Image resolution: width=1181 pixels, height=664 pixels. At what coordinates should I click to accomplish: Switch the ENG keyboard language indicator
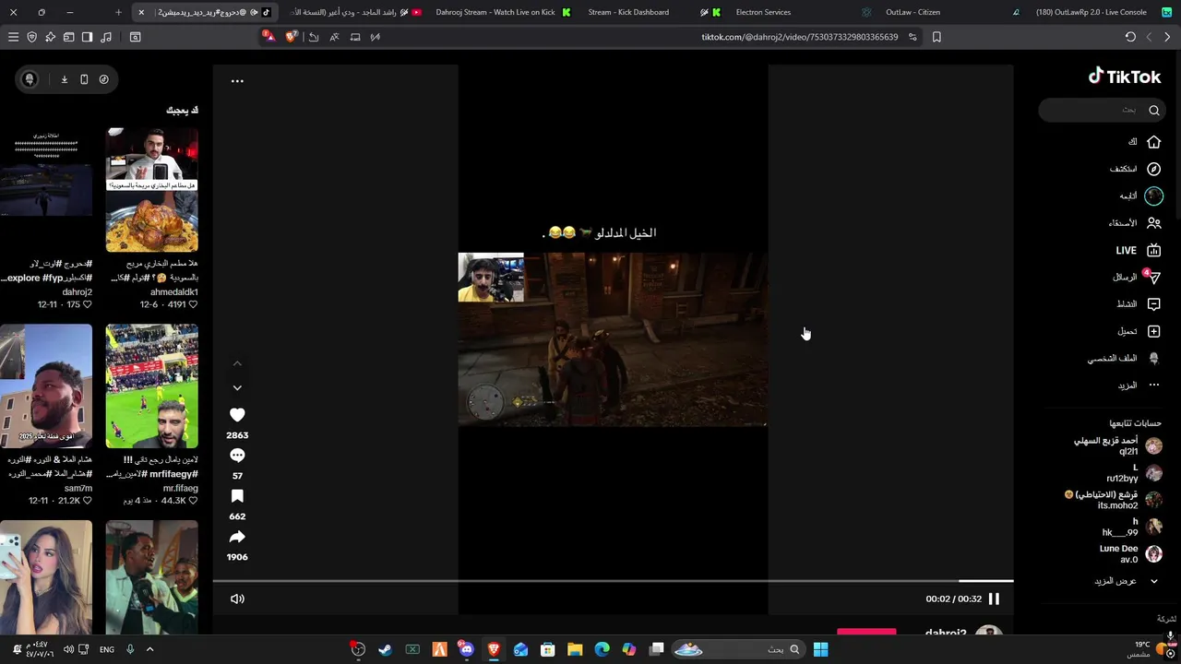107,649
